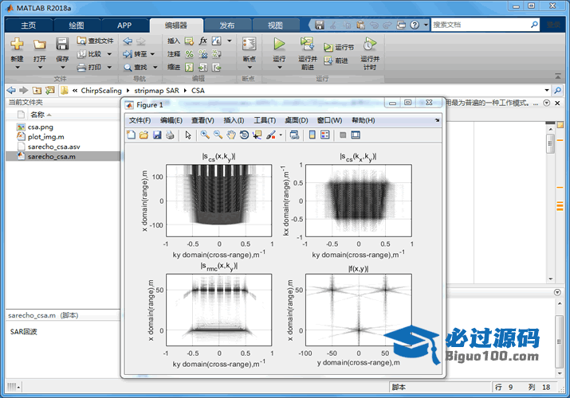Click the Save Figure disk icon

pos(157,135)
